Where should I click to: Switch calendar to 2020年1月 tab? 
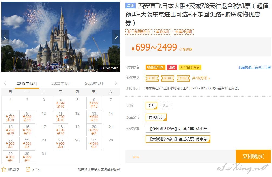[x=60, y=83]
